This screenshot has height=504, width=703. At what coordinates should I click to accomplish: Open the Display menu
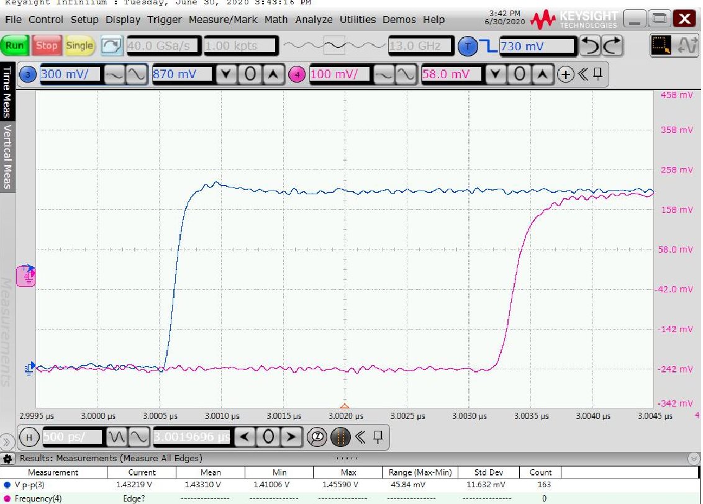pyautogui.click(x=123, y=20)
